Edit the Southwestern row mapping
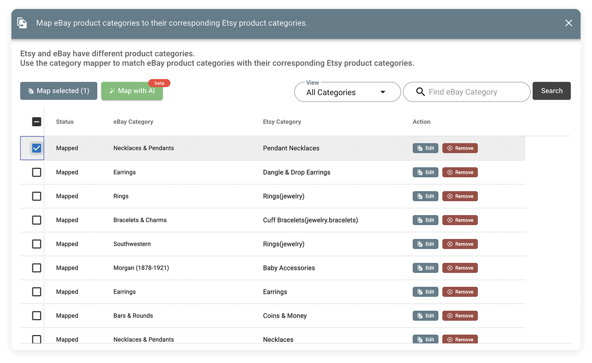Screen dimensions: 592x363 pyautogui.click(x=425, y=244)
